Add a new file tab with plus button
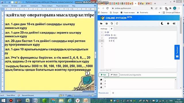This screenshot has height=103, width=184. click(x=112, y=29)
